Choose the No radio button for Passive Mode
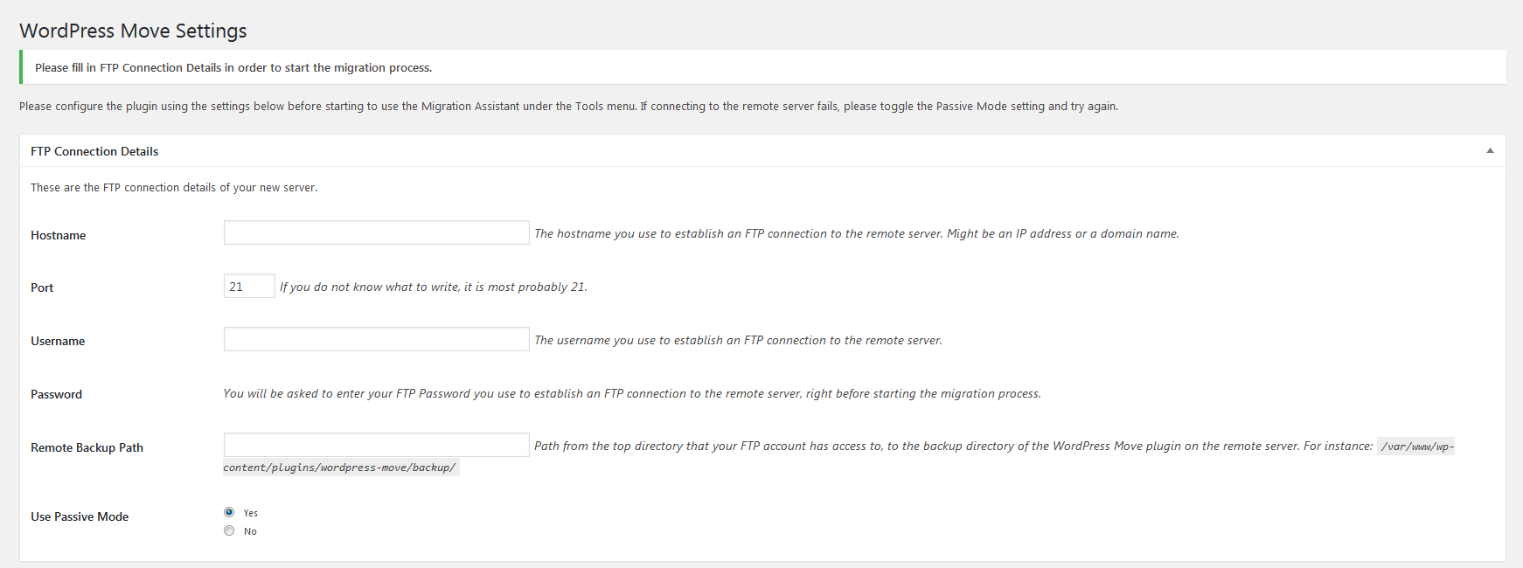 pos(229,531)
